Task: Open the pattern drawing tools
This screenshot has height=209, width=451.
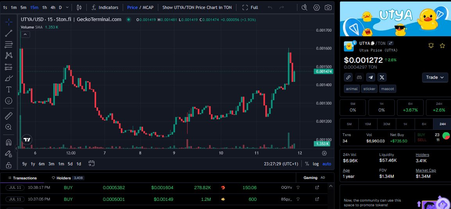Action: coord(9,55)
